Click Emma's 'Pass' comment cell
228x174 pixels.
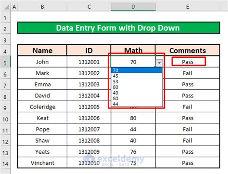pyautogui.click(x=188, y=84)
